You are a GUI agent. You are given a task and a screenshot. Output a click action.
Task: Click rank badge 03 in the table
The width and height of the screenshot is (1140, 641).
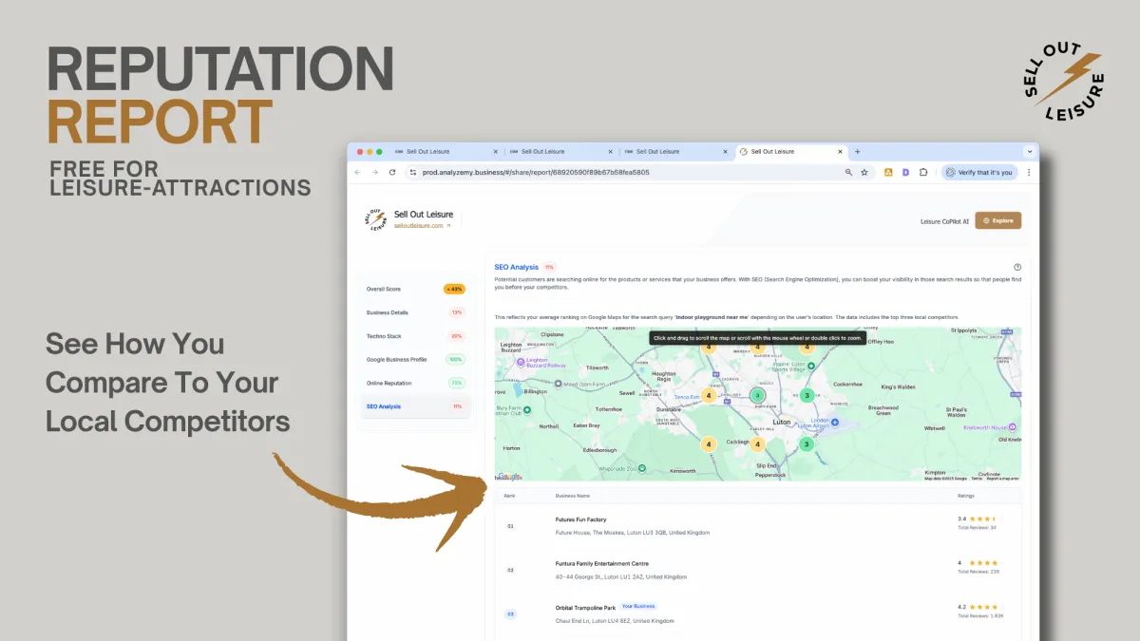510,614
